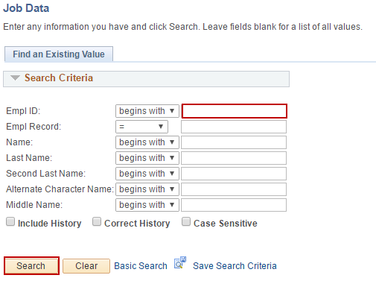Open the Middle Name operator dropdown

[x=147, y=205]
